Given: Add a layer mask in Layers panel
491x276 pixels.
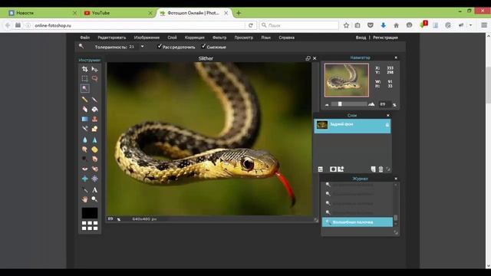Looking at the screenshot, I should (333, 169).
